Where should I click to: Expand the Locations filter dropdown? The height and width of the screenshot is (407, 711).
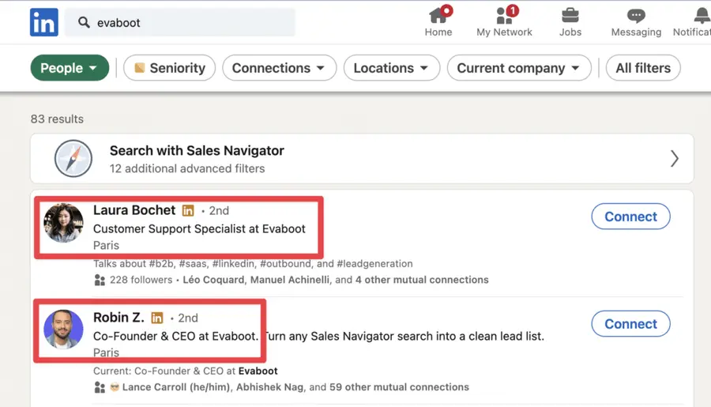click(392, 68)
